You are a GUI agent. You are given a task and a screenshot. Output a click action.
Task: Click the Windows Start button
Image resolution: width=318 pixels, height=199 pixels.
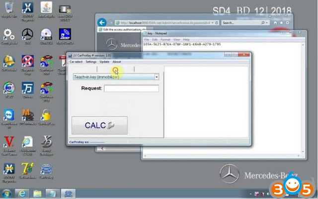pos(6,194)
